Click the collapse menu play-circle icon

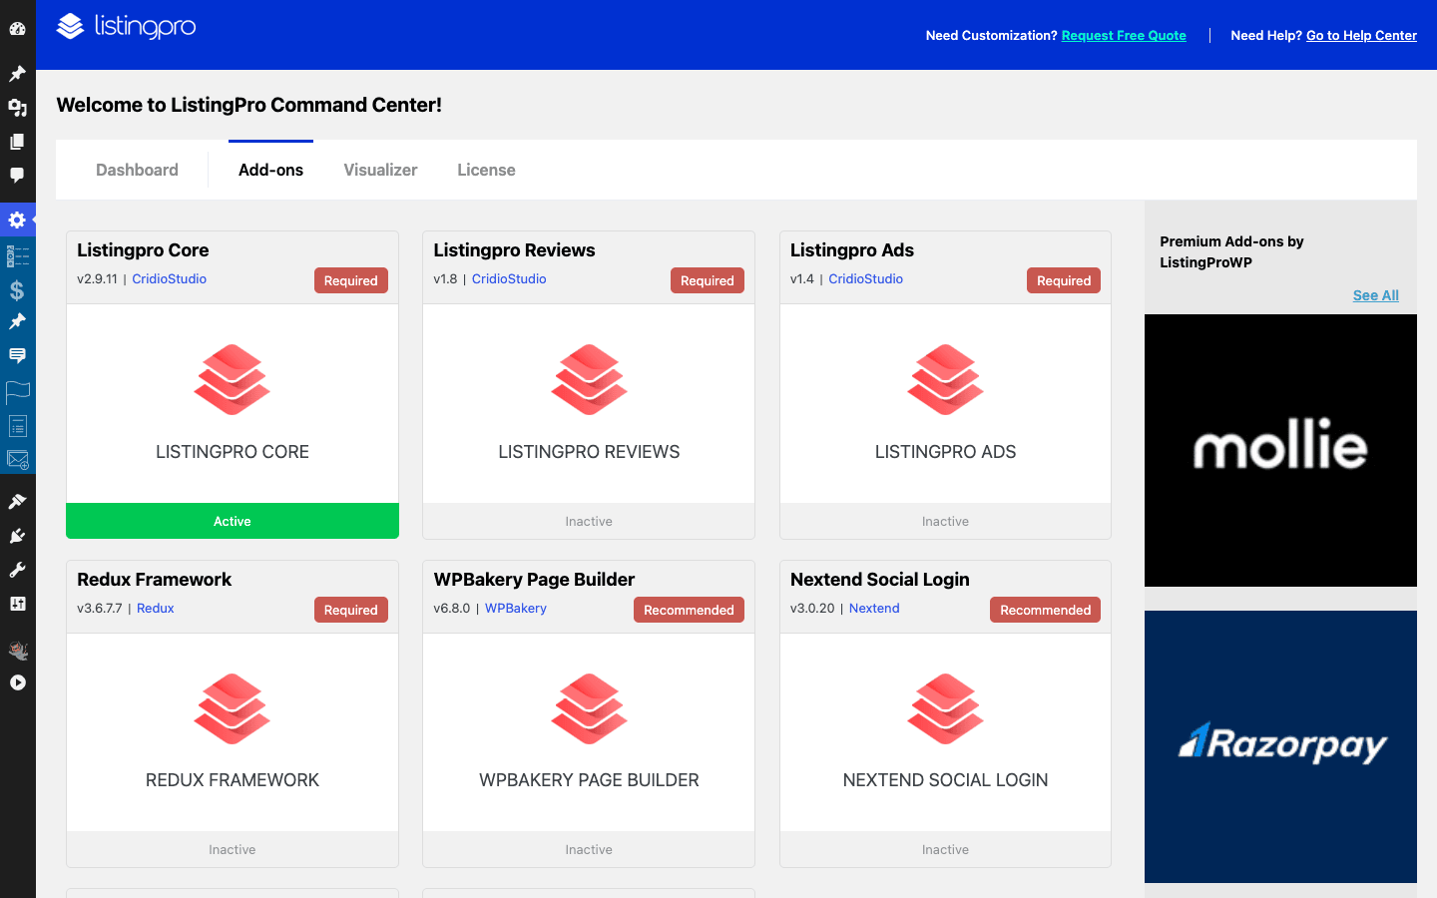coord(17,683)
